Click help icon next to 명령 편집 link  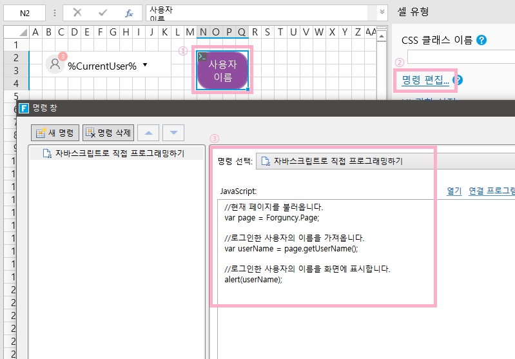click(458, 81)
